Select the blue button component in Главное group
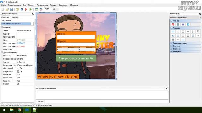 (173, 31)
